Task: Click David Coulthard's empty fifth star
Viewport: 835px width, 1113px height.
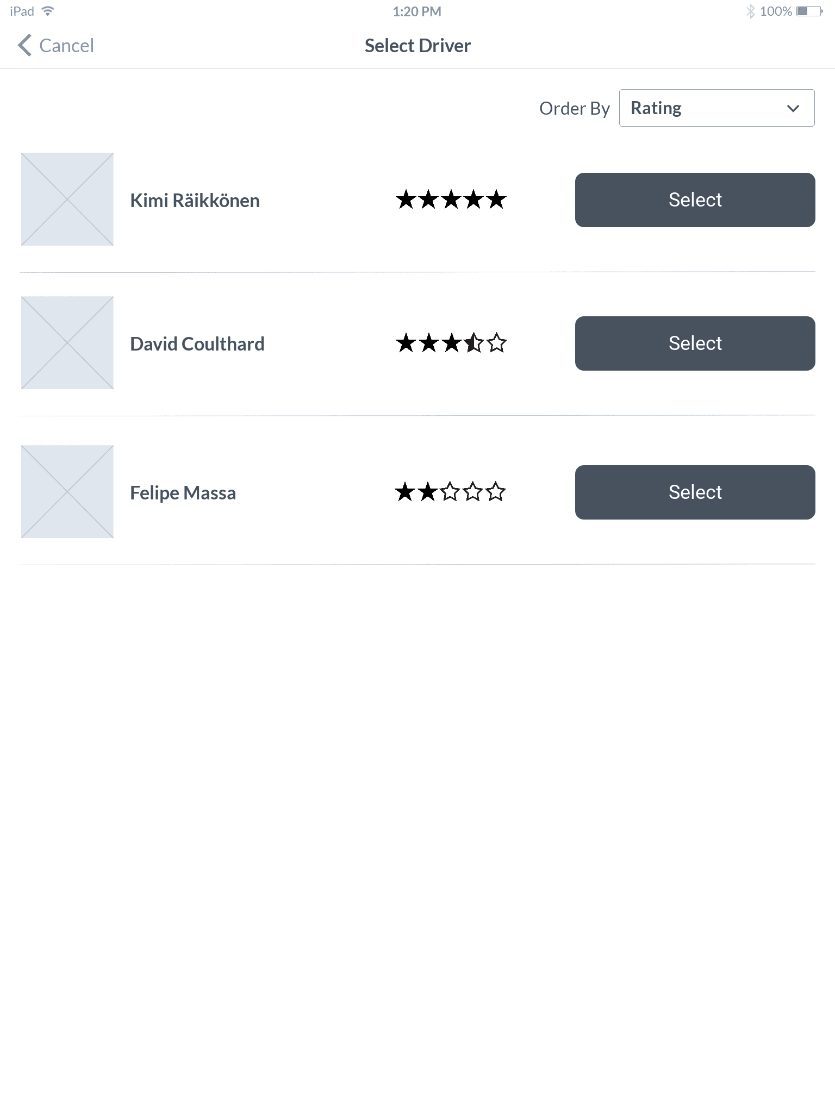Action: point(496,343)
